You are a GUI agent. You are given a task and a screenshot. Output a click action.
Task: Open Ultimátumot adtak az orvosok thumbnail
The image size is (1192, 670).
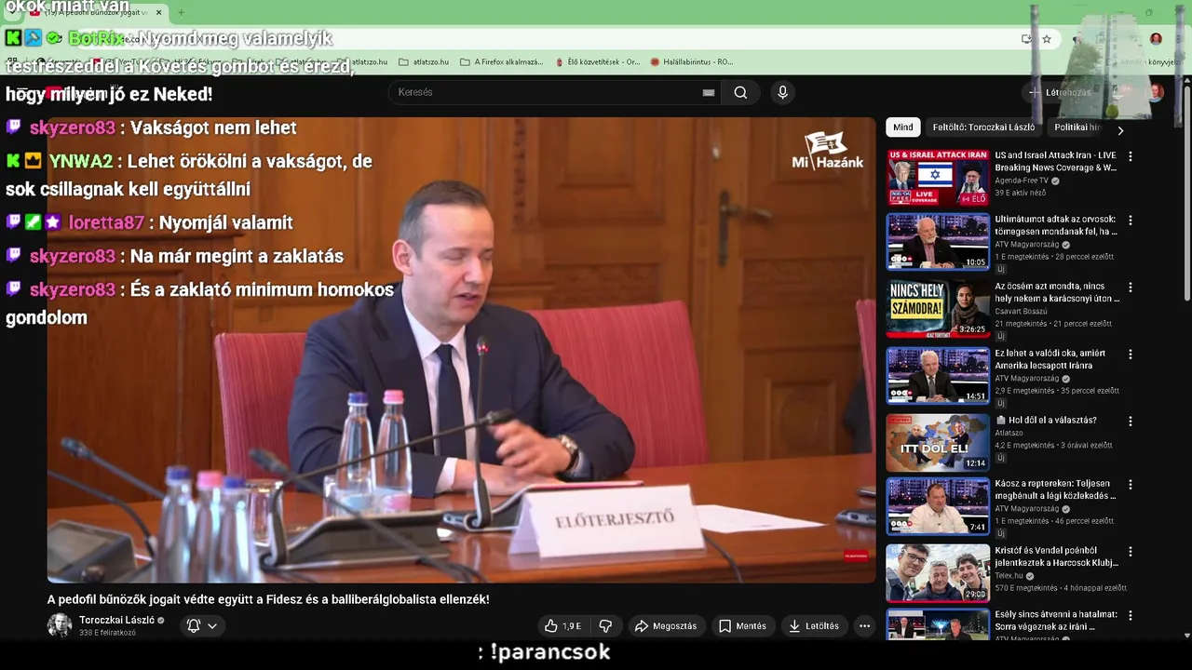tap(938, 242)
